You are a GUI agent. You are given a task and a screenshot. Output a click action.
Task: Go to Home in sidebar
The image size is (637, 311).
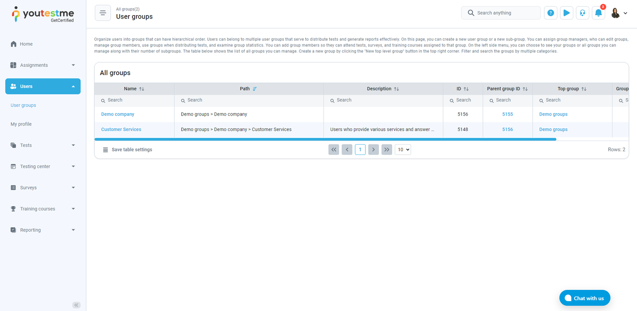click(26, 44)
